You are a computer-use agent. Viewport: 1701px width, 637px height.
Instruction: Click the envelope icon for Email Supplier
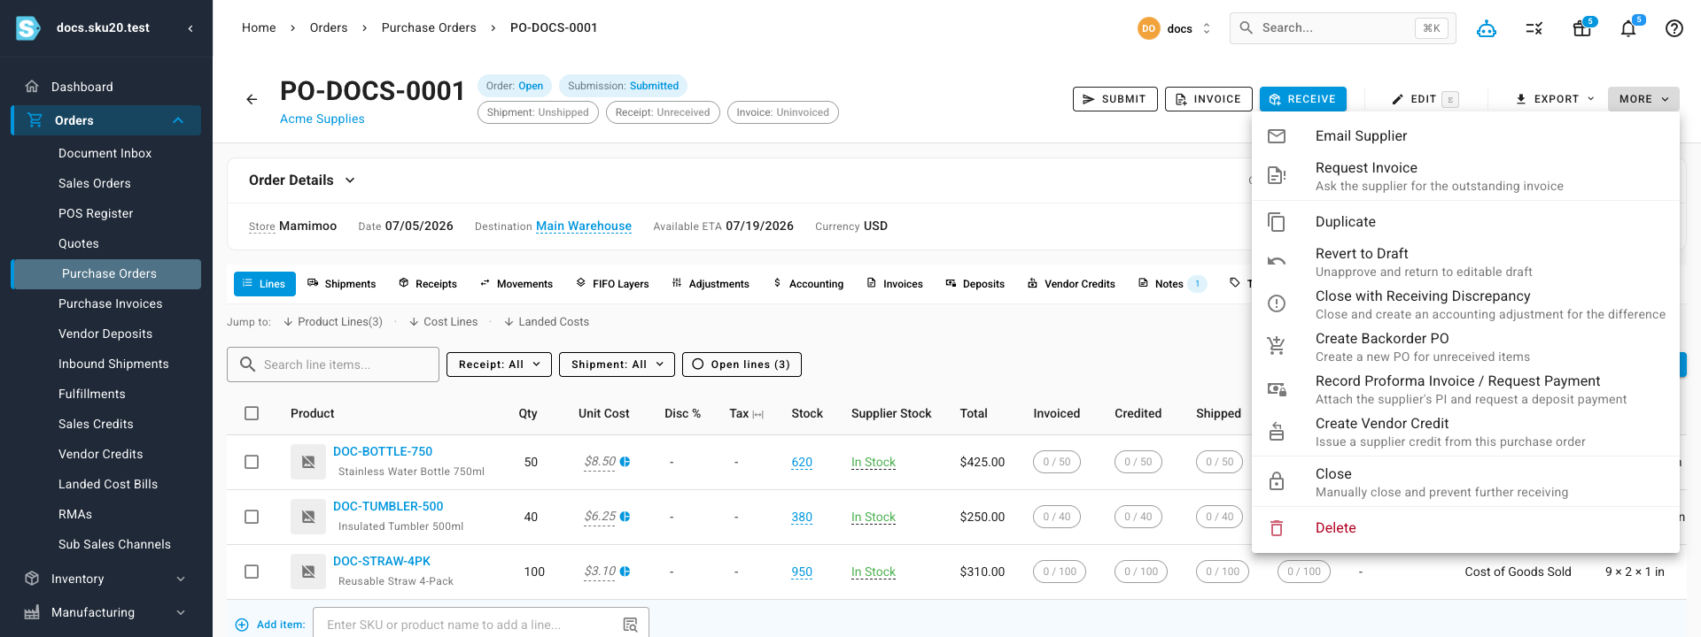(1277, 136)
